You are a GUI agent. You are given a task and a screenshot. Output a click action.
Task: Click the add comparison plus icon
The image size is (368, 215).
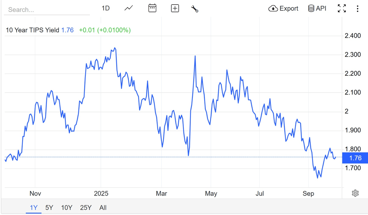(x=175, y=8)
